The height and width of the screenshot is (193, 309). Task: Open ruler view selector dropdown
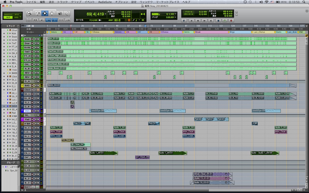click(23, 26)
